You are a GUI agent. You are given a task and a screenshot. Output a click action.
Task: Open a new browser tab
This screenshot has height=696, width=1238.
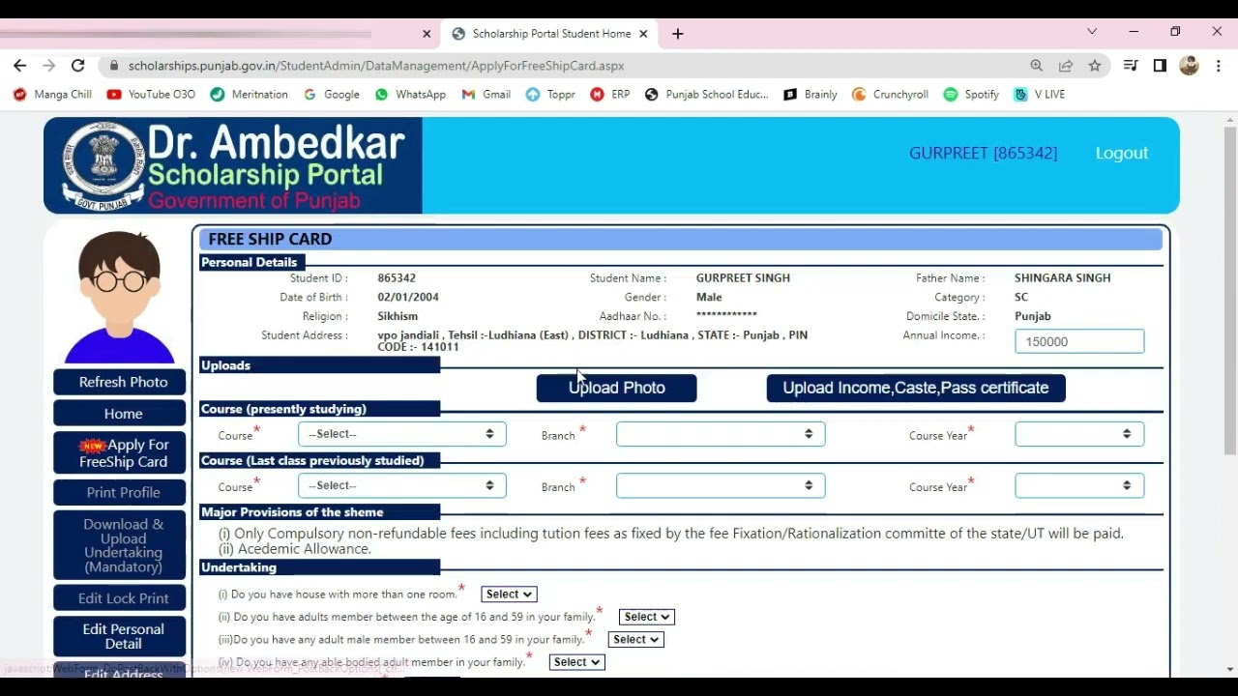[x=678, y=33]
